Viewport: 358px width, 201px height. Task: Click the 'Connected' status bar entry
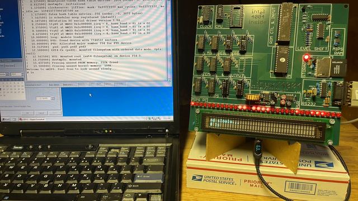[36, 84]
